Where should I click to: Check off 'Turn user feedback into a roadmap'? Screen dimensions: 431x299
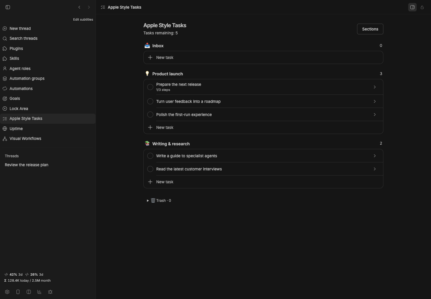(x=150, y=101)
